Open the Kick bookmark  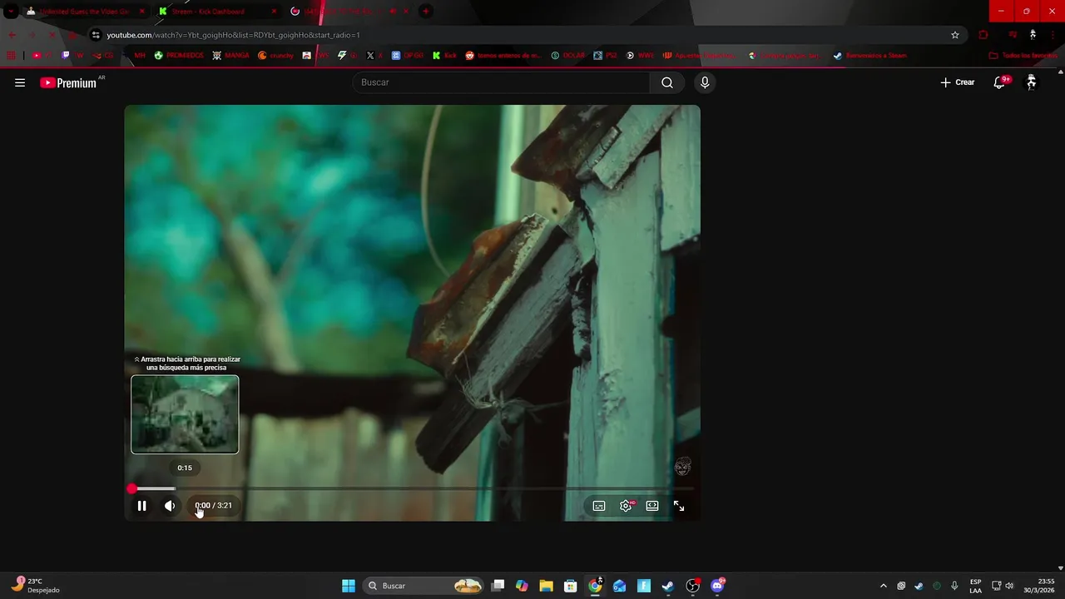click(444, 56)
